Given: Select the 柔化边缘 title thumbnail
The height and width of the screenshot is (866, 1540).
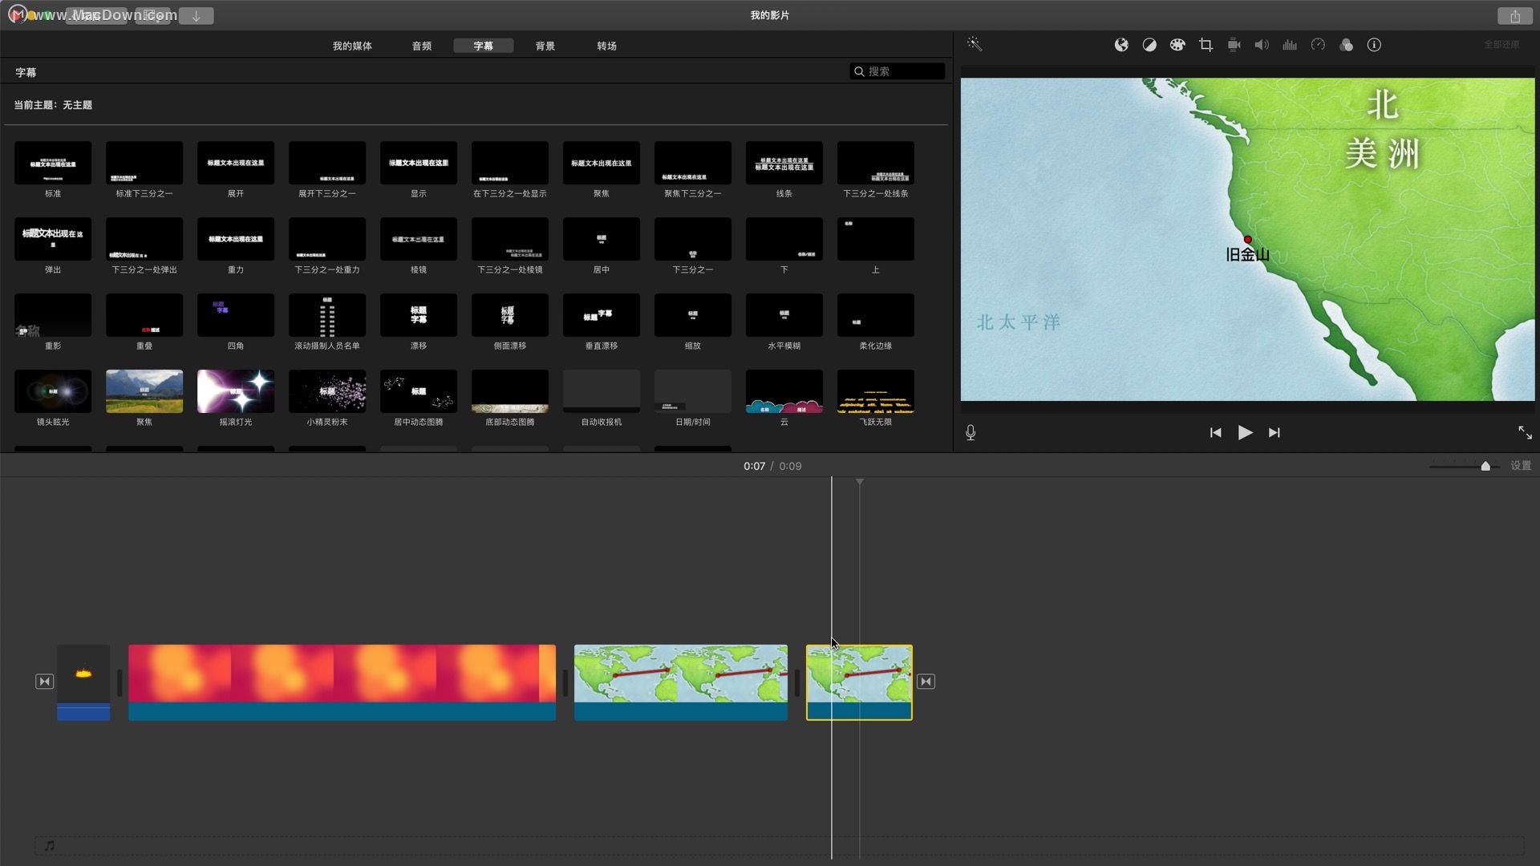Looking at the screenshot, I should [876, 315].
